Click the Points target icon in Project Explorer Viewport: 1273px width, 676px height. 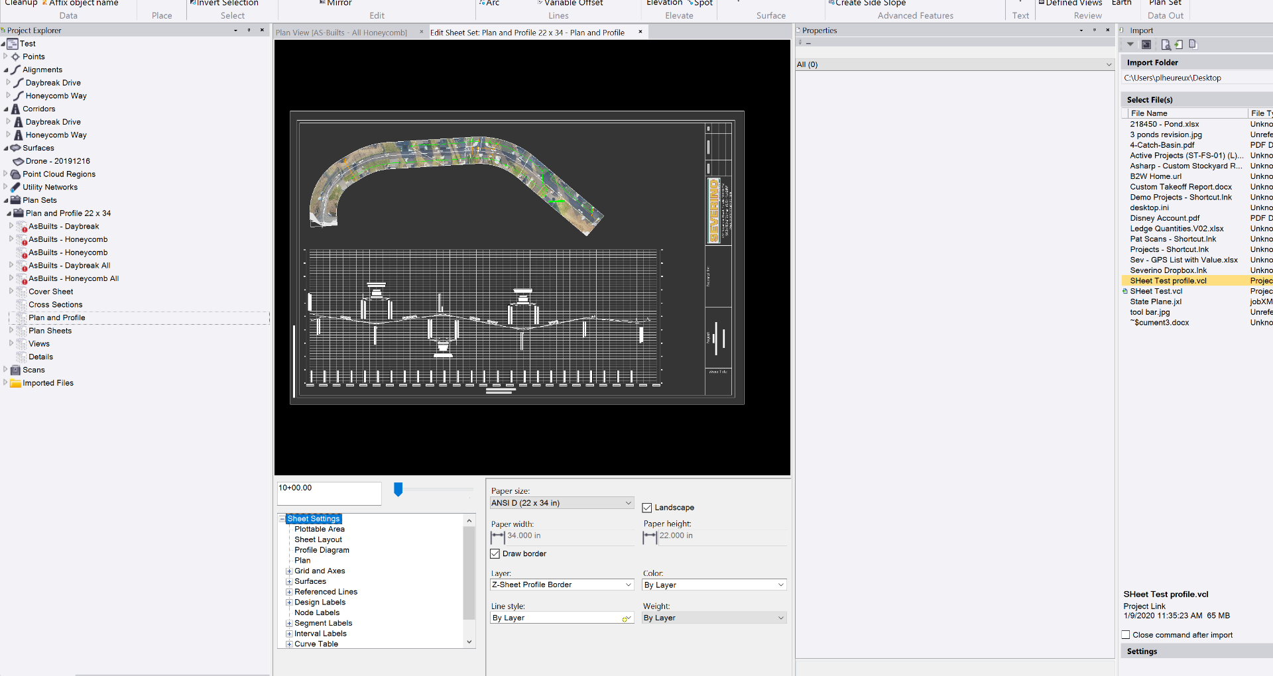pyautogui.click(x=15, y=57)
